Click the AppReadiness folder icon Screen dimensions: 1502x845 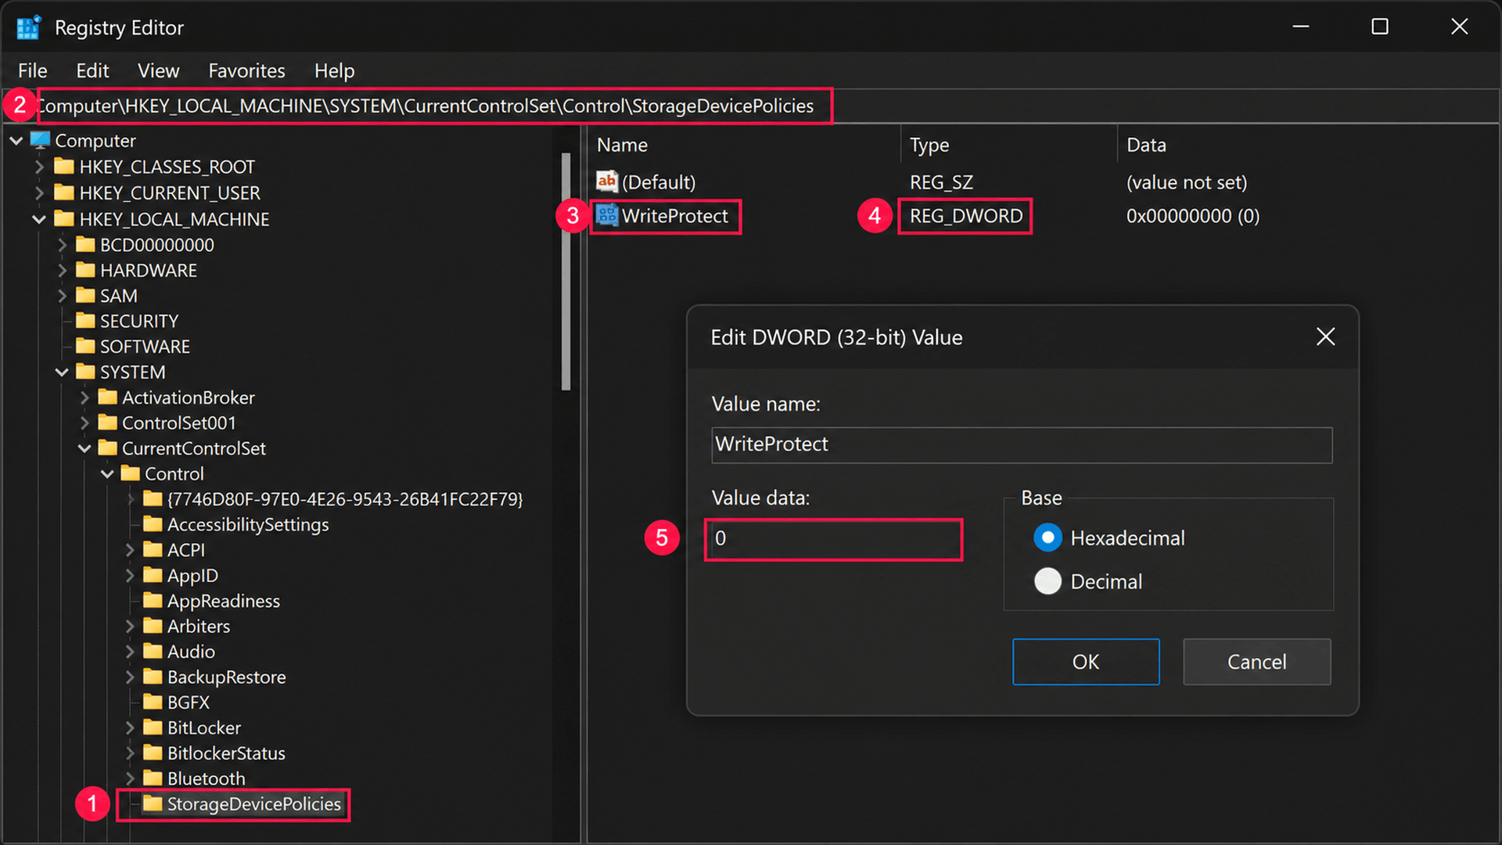click(x=153, y=601)
